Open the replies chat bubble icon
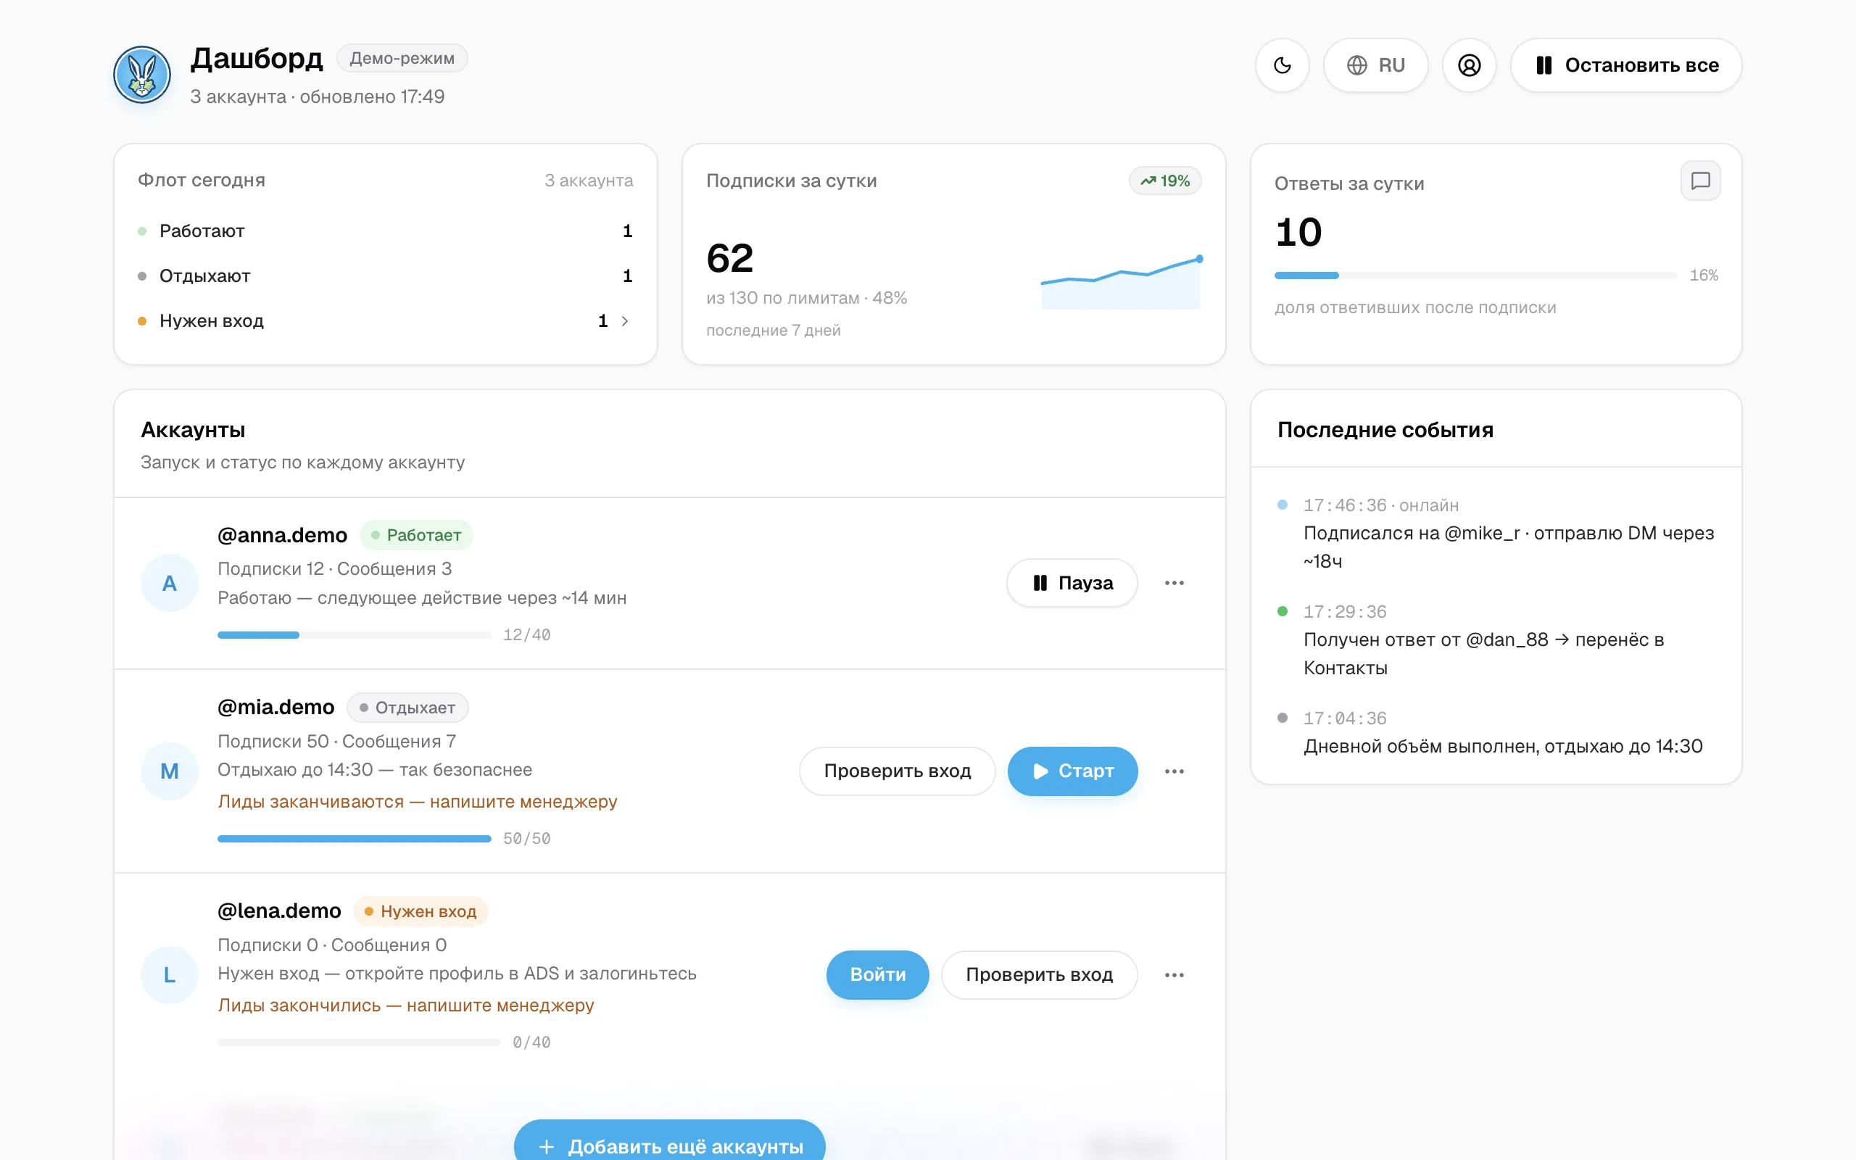The height and width of the screenshot is (1160, 1856). coord(1700,181)
